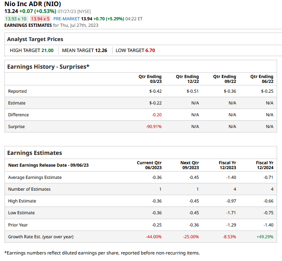Viewport: 282px width, 261px height.
Task: Click the Reported row label
Action: (x=17, y=91)
